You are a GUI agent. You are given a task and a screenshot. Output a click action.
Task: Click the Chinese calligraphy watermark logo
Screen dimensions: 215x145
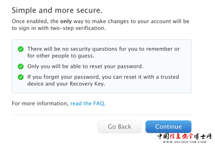click(185, 136)
